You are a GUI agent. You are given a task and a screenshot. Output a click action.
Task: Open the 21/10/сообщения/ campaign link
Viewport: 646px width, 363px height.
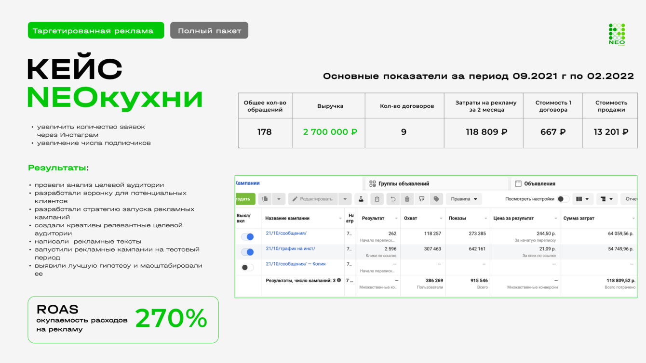(x=286, y=233)
